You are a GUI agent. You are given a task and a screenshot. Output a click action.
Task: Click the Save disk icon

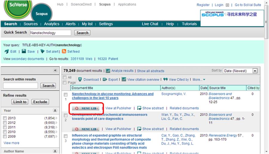point(24,52)
